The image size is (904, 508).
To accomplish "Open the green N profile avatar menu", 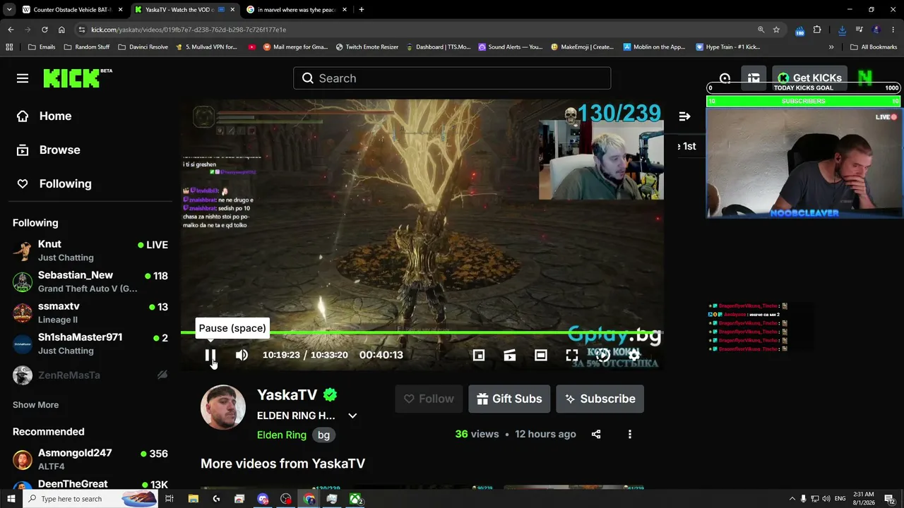I will click(x=865, y=78).
